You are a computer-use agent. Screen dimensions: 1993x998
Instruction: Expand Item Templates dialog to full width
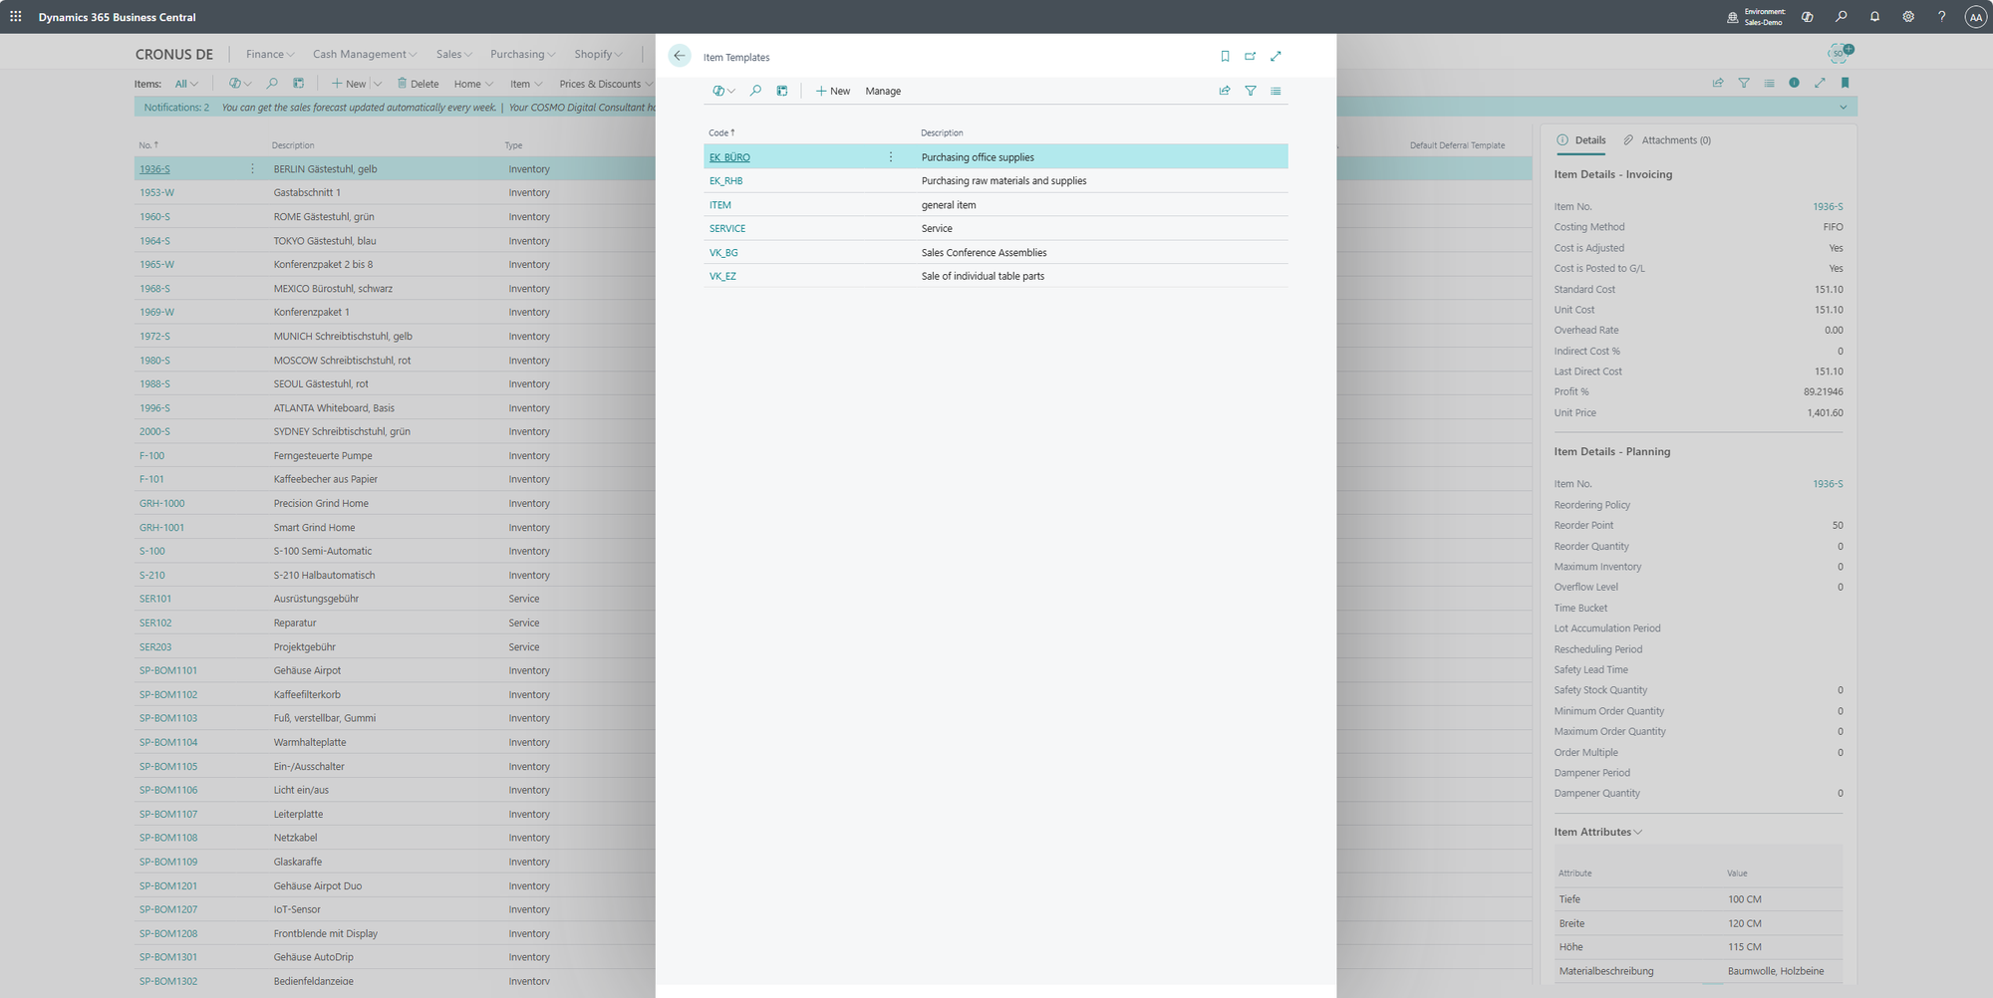pyautogui.click(x=1276, y=57)
